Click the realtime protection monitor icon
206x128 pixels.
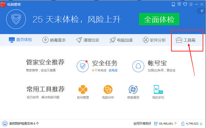(x=5, y=124)
